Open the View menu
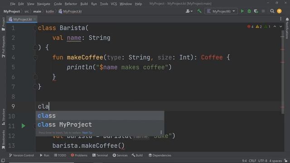 30,4
